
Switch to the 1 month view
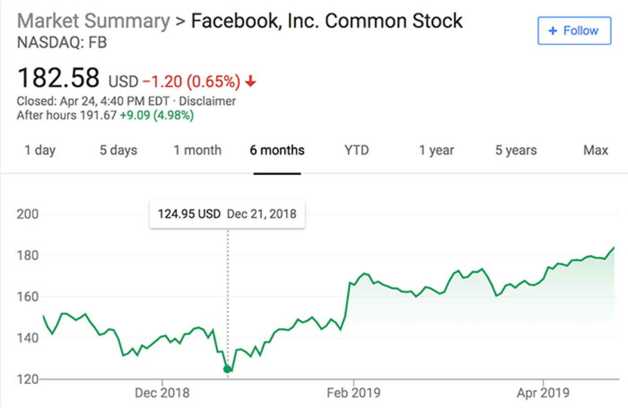(197, 150)
